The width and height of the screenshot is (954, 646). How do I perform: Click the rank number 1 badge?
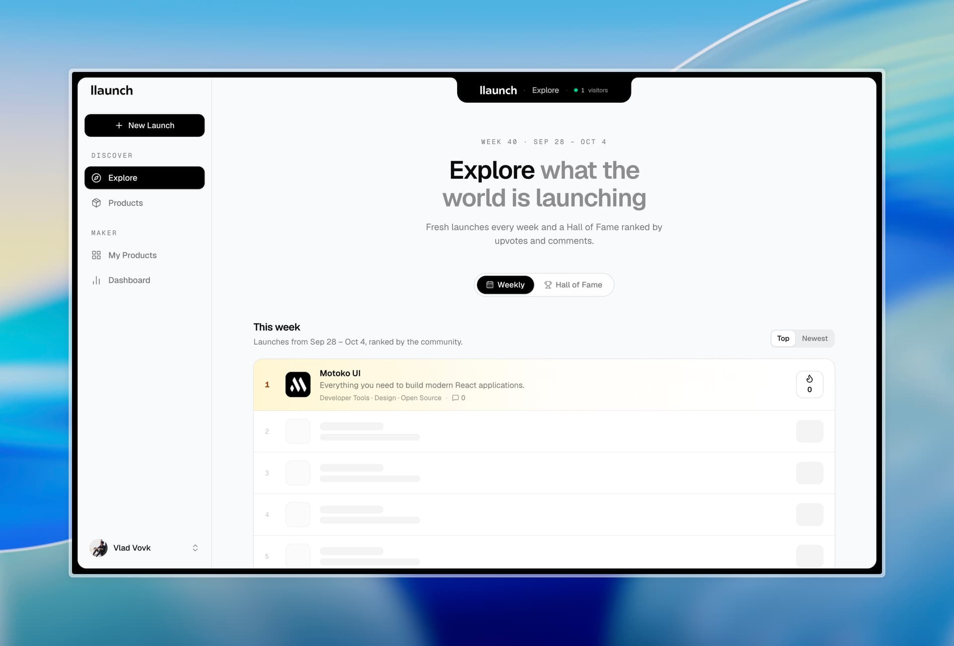click(x=267, y=385)
